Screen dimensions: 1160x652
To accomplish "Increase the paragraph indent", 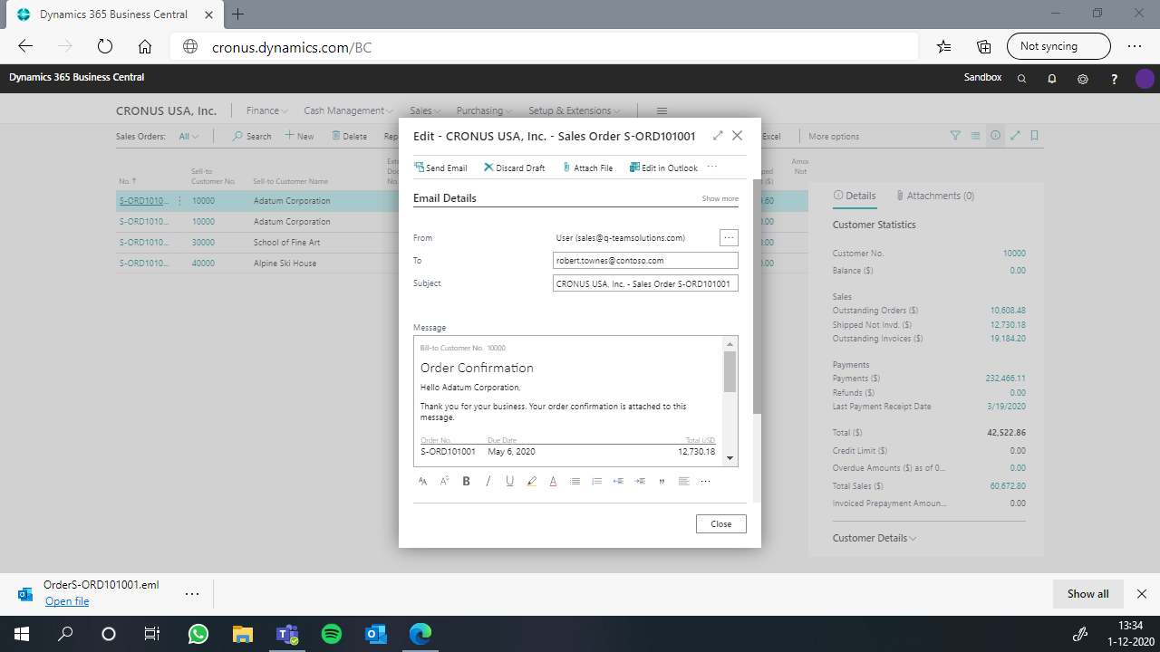I will click(640, 482).
